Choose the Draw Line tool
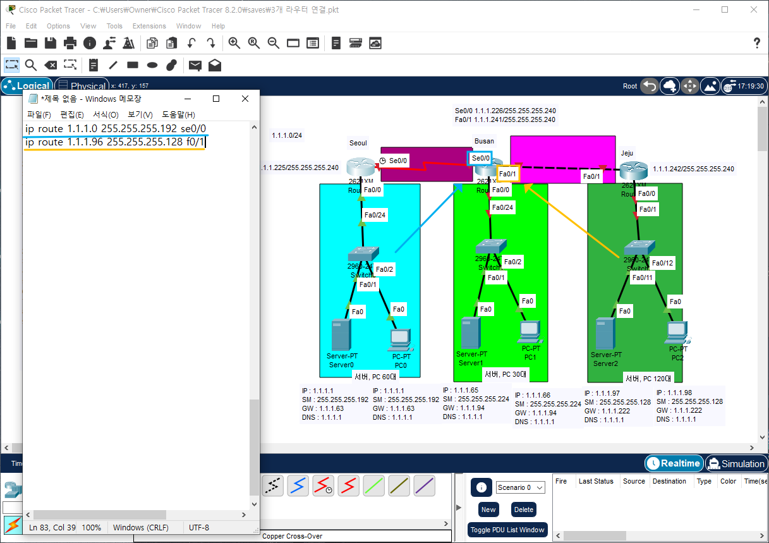This screenshot has width=769, height=543. click(x=113, y=64)
